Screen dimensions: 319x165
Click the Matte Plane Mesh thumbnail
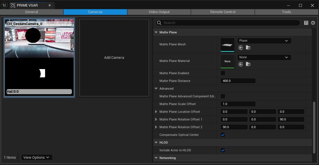(x=227, y=45)
